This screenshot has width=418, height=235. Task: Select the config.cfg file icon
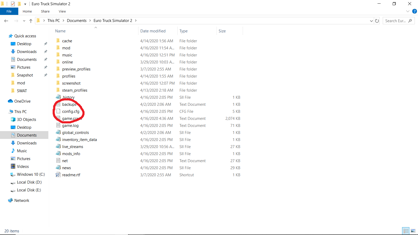[58, 111]
